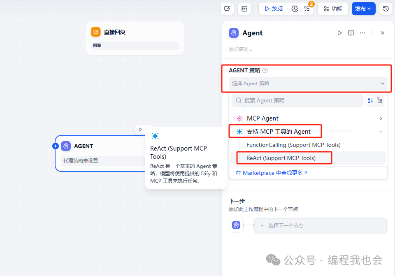Open the 选择 Agent 策略 dropdown
The image size is (395, 276).
point(307,83)
